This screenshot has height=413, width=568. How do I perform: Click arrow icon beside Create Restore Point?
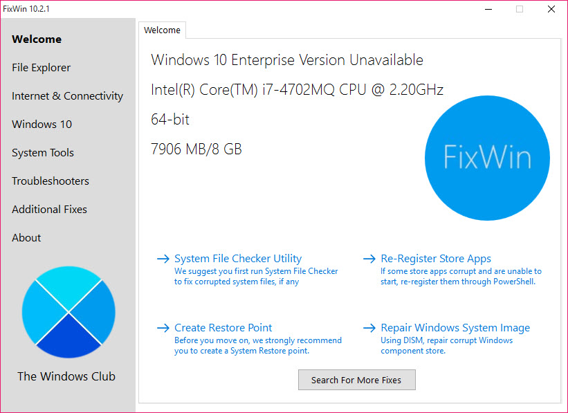point(163,328)
